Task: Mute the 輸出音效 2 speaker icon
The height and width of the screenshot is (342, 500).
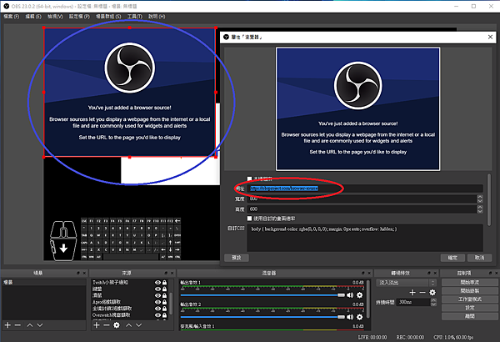Action: 350,317
